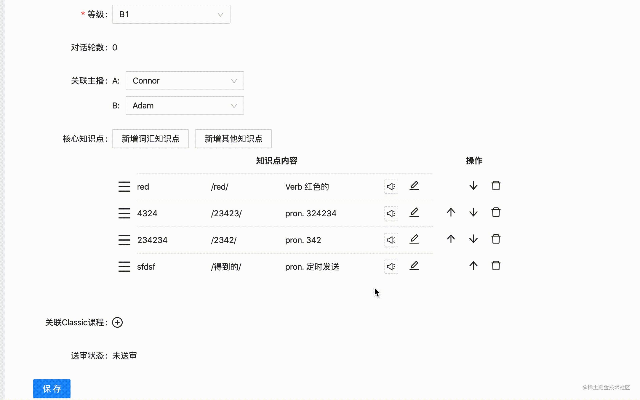640x400 pixels.
Task: Move the 4324 row up
Action: point(451,212)
